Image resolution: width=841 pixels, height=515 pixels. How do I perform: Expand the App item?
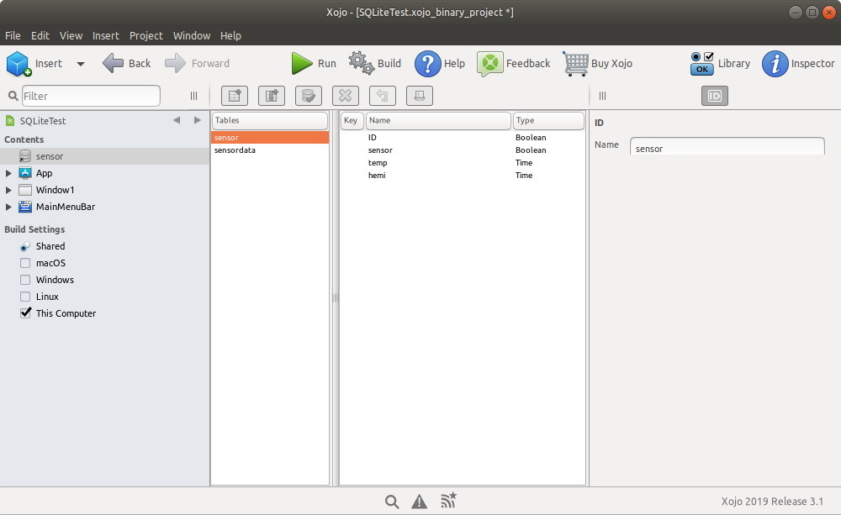pos(8,173)
